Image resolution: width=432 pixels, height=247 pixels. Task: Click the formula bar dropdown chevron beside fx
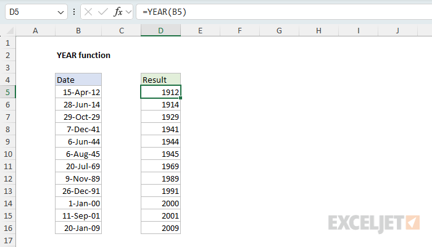click(128, 12)
